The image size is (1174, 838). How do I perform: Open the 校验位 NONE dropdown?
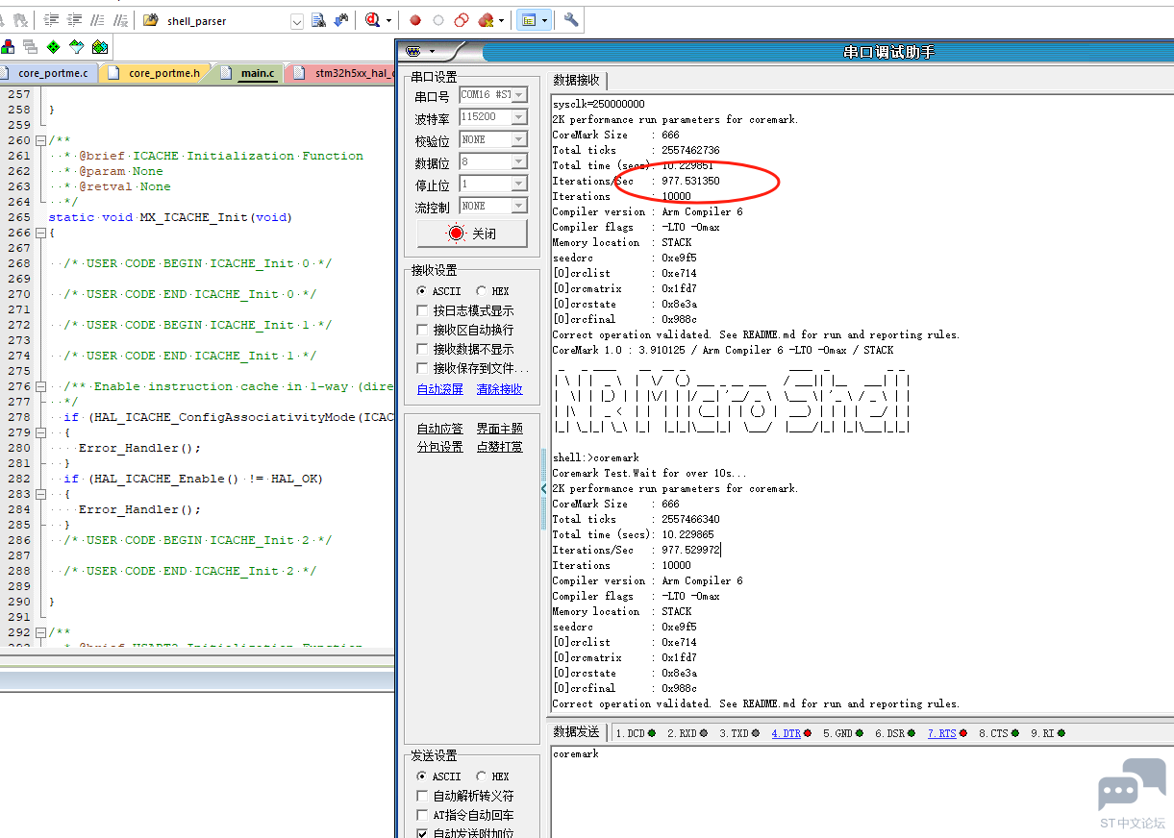click(518, 139)
